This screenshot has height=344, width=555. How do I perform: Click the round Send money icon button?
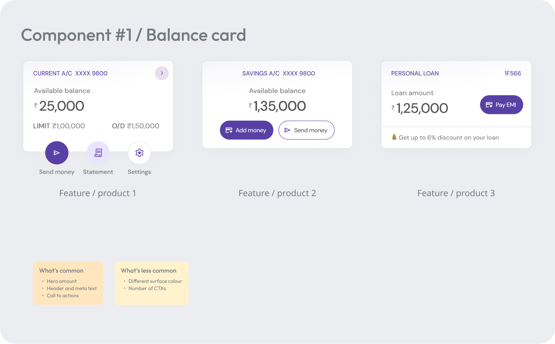(x=57, y=153)
